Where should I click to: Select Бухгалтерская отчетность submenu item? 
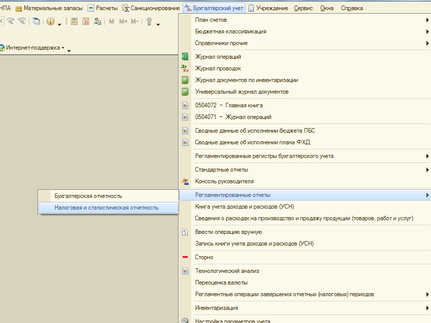pos(88,196)
